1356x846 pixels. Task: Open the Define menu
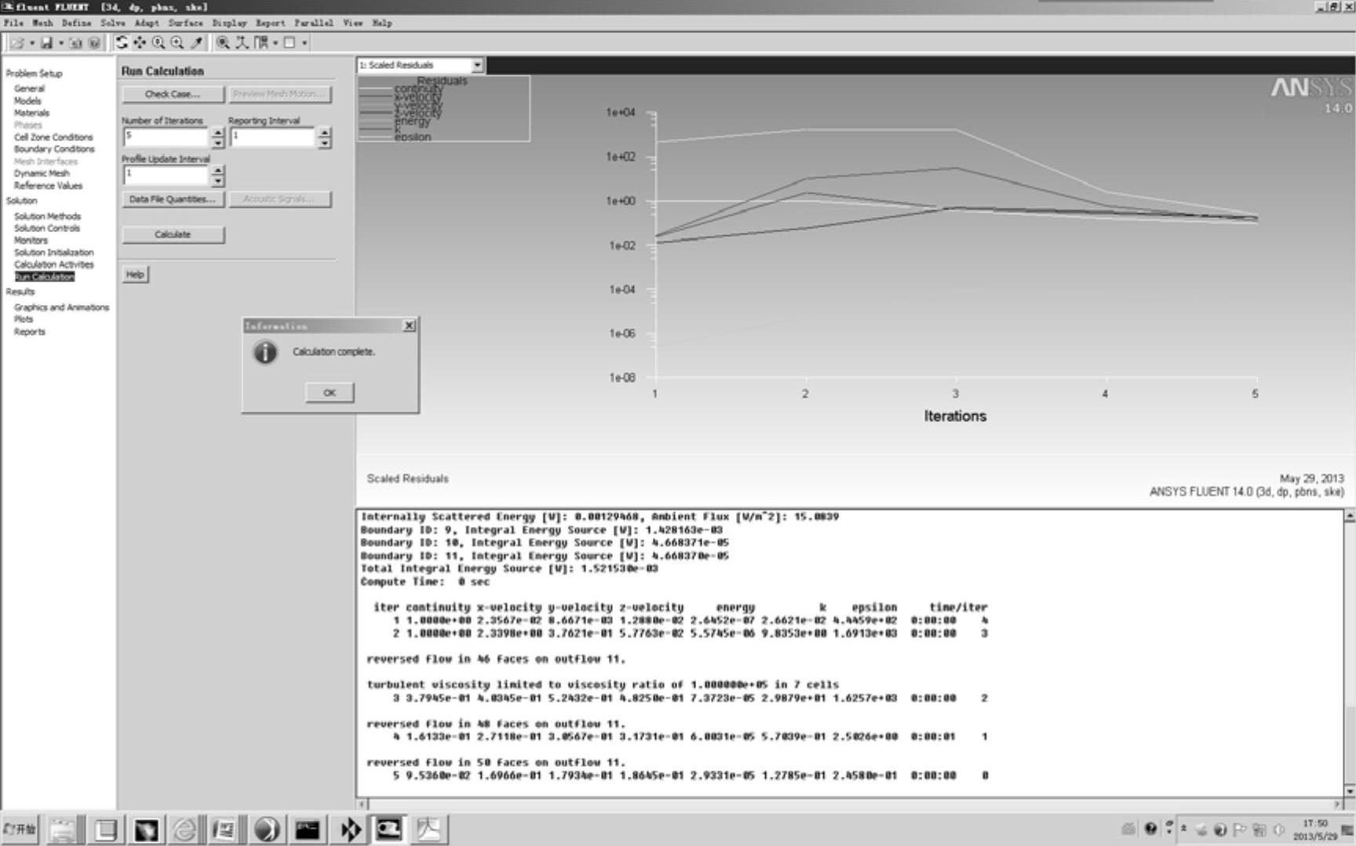[x=76, y=23]
